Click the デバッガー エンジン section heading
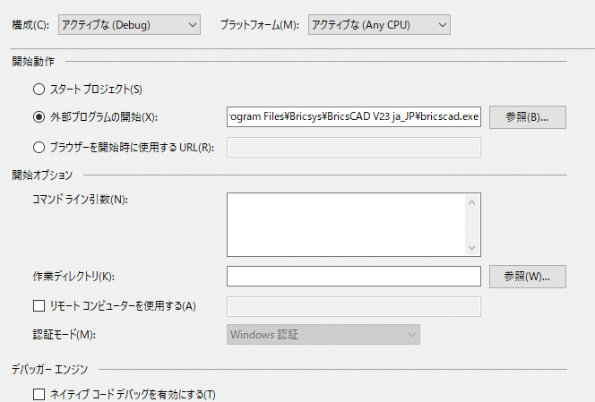 [49, 370]
